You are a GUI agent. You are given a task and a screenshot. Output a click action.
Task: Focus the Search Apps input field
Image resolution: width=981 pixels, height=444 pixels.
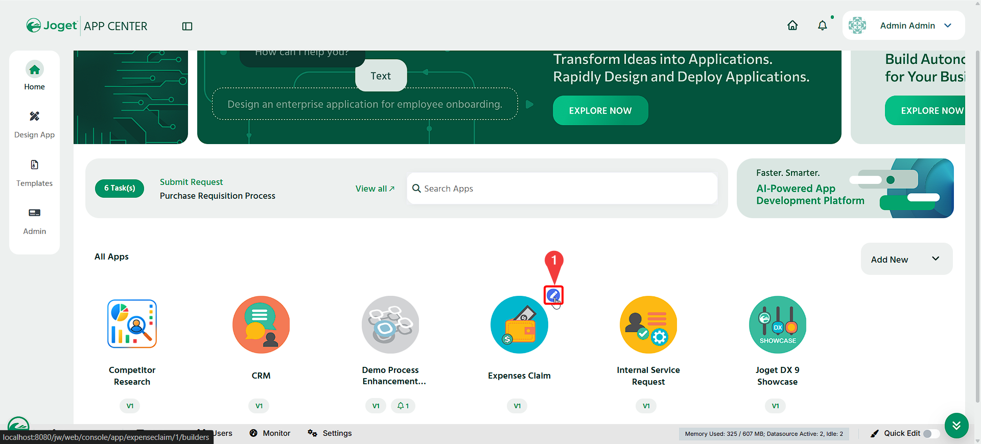coord(562,189)
